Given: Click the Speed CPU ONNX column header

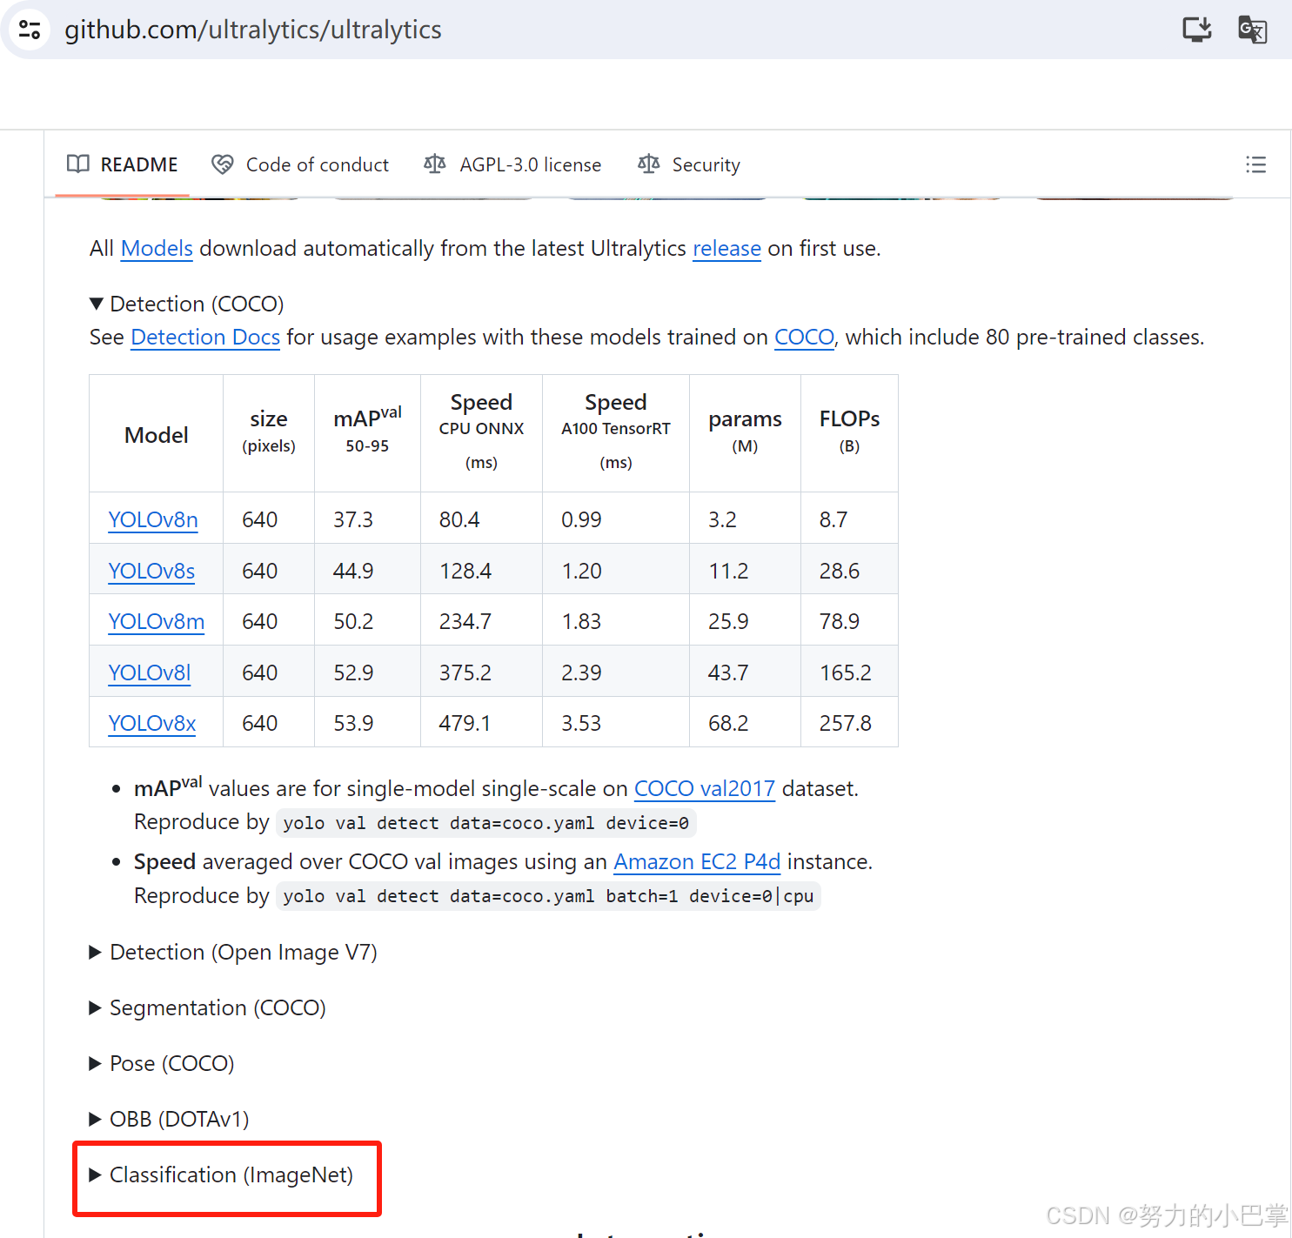Looking at the screenshot, I should [481, 432].
